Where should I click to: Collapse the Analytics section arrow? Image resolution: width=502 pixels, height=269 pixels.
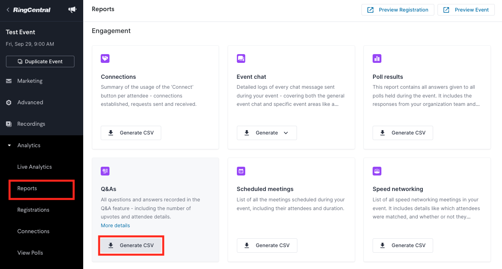pyautogui.click(x=9, y=145)
